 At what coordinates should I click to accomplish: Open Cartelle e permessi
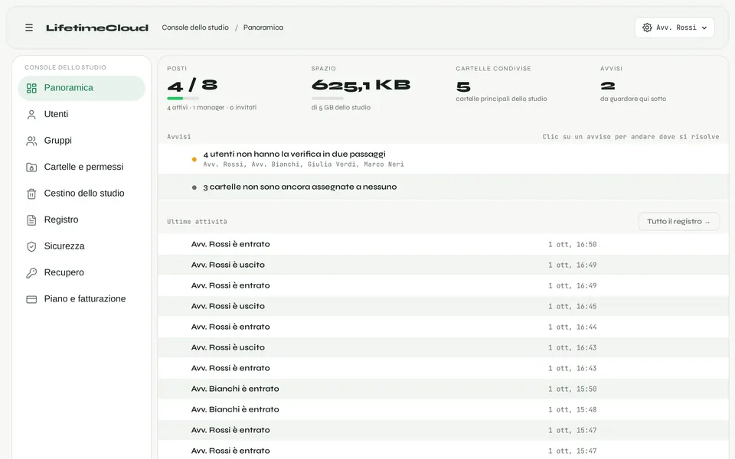[x=82, y=167]
